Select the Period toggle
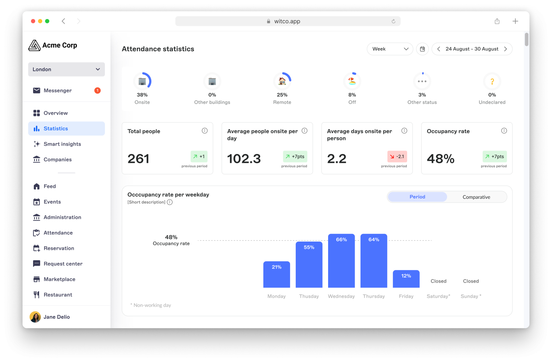This screenshot has width=552, height=362. click(417, 197)
